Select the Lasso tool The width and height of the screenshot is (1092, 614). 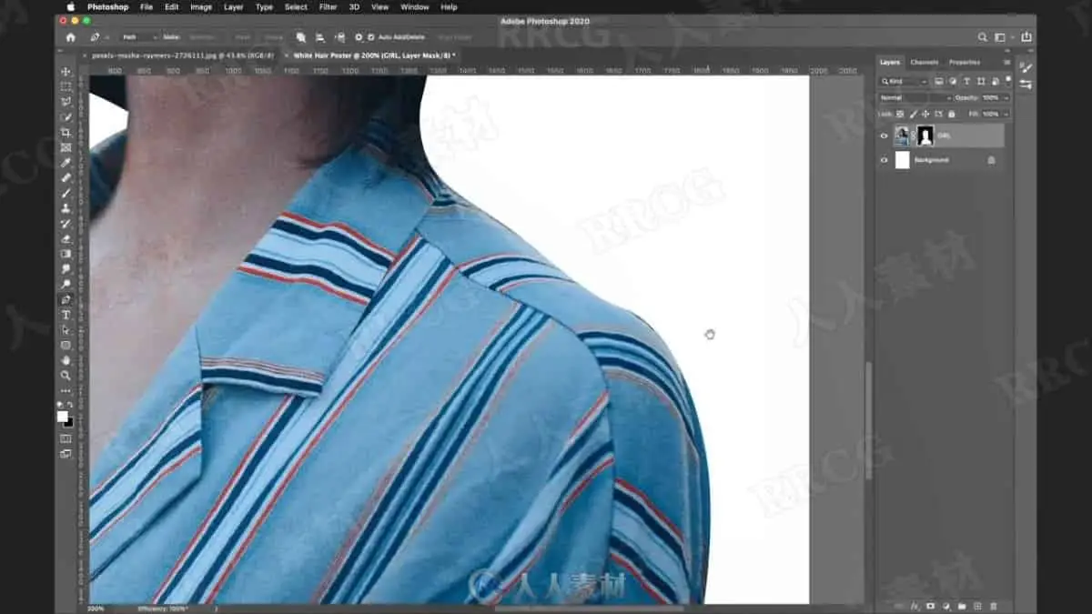coord(66,102)
